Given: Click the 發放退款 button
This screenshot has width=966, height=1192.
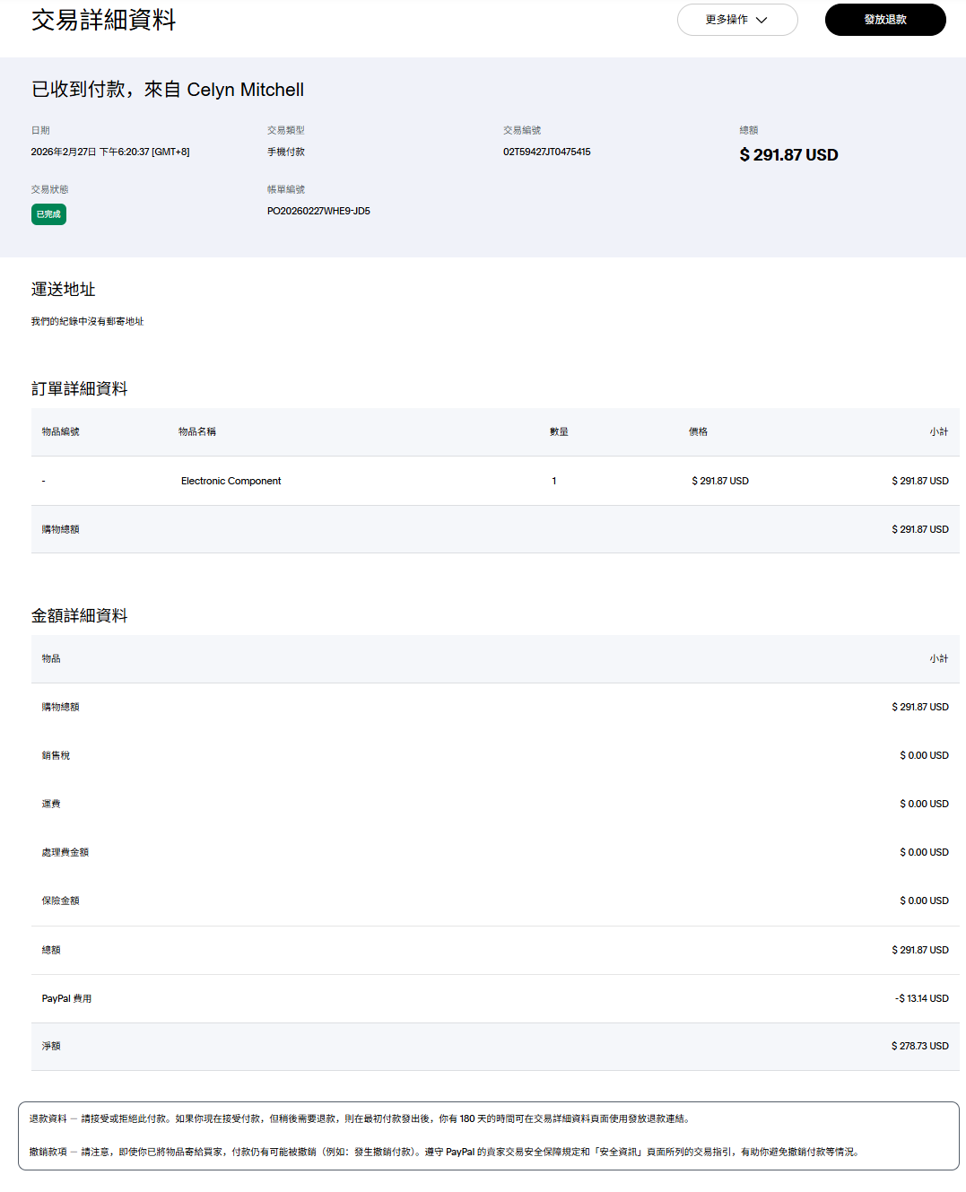Looking at the screenshot, I should click(884, 20).
